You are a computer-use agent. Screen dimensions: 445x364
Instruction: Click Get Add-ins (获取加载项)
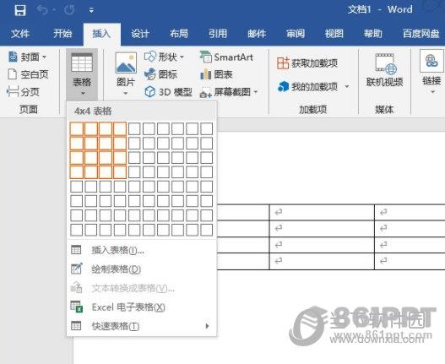coord(307,62)
